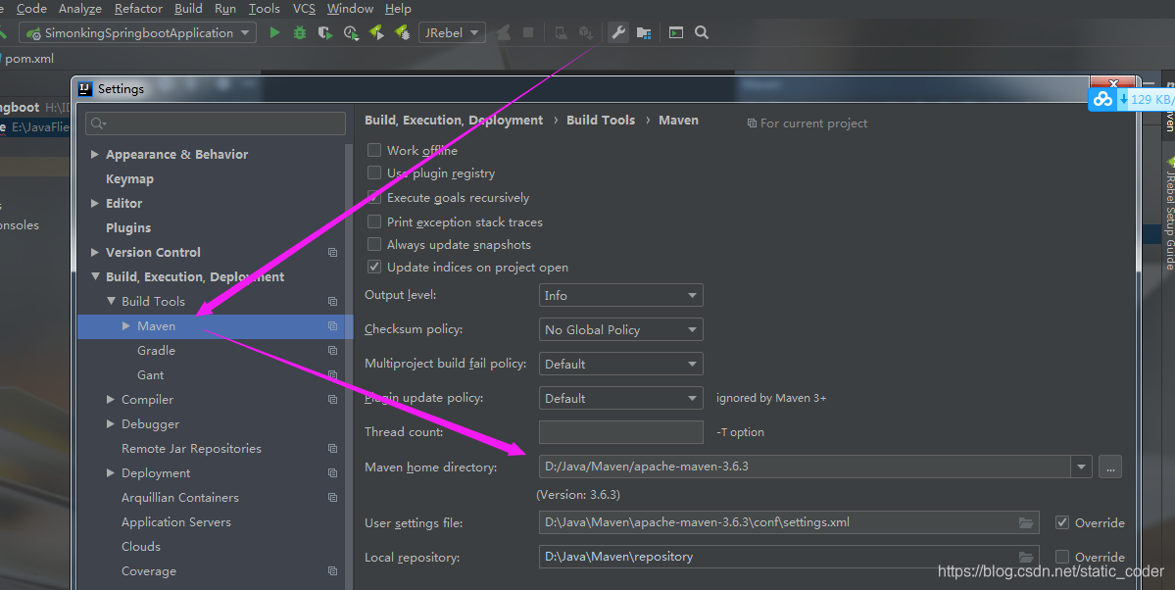Click the project-level icon beside Deployment
The image size is (1175, 590).
click(x=333, y=473)
